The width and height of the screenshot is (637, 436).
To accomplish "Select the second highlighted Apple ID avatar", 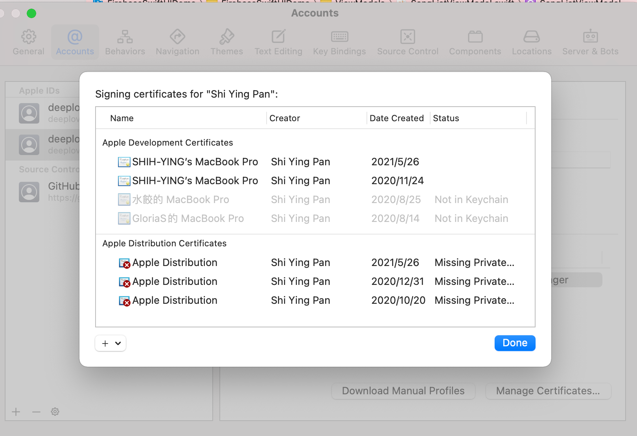I will (x=29, y=145).
